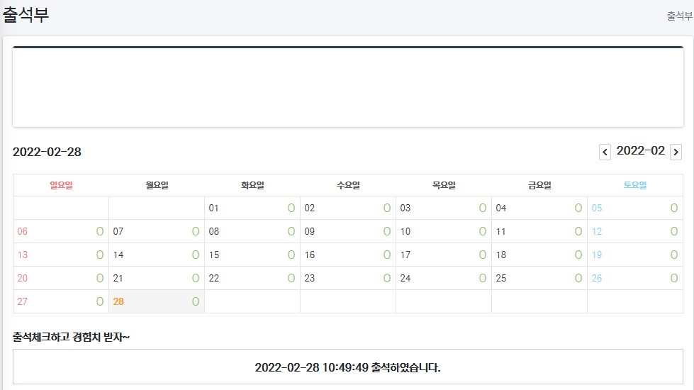Click the attendance circle for day 05

click(x=674, y=208)
